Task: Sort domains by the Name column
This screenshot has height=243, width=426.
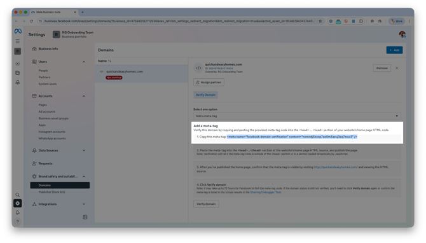Action: (x=105, y=61)
